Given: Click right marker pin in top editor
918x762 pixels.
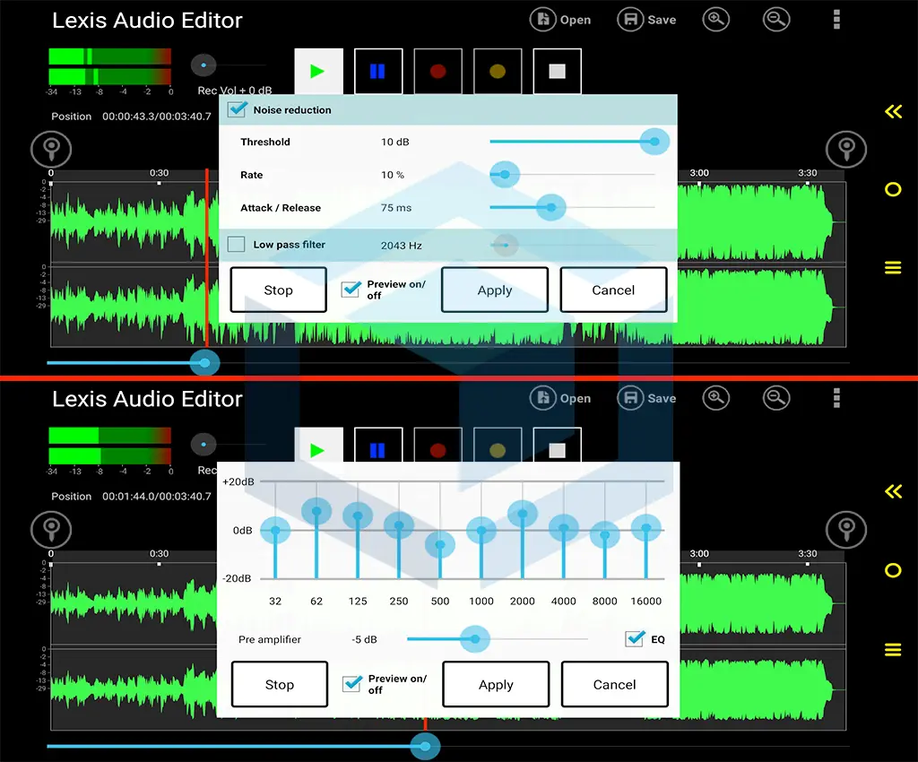Looking at the screenshot, I should click(x=846, y=149).
